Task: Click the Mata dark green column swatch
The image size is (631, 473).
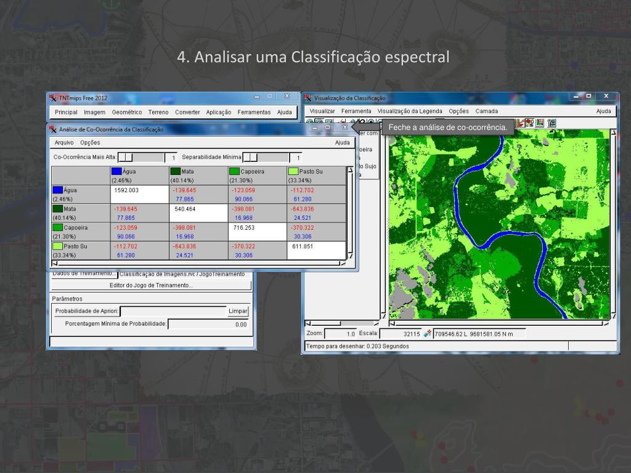Action: (176, 171)
